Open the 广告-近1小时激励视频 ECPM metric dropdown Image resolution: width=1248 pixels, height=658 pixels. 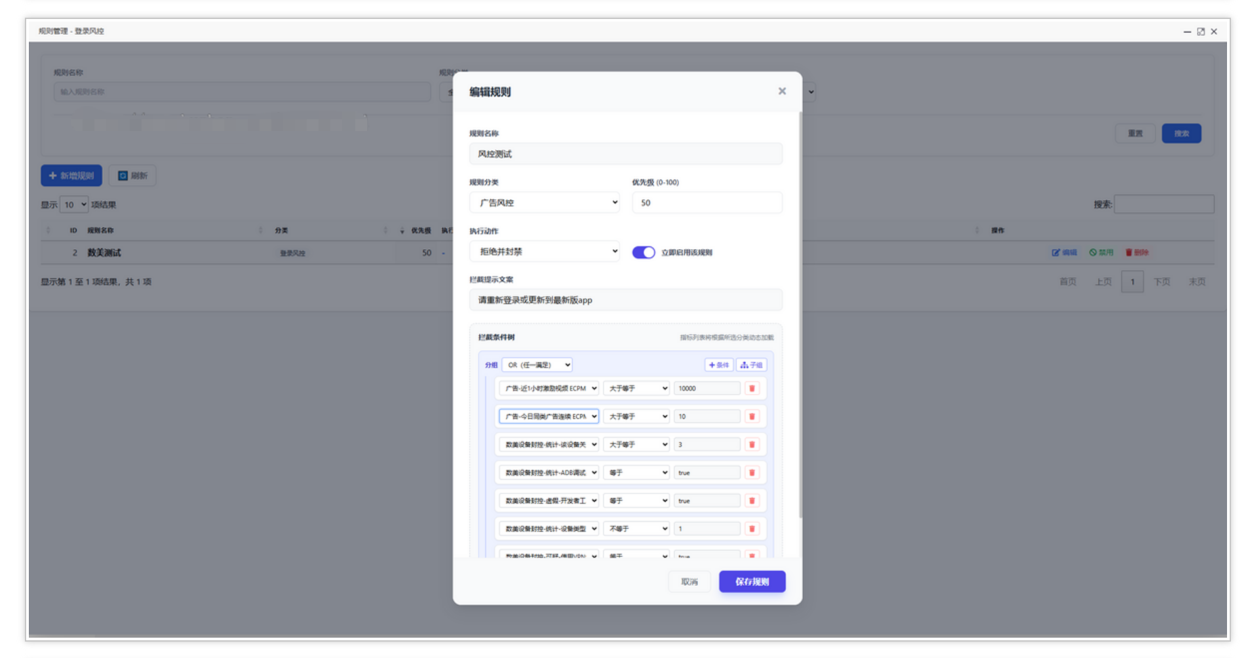click(x=549, y=389)
